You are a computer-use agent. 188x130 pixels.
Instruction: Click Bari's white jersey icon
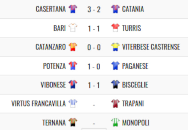pyautogui.click(x=73, y=28)
